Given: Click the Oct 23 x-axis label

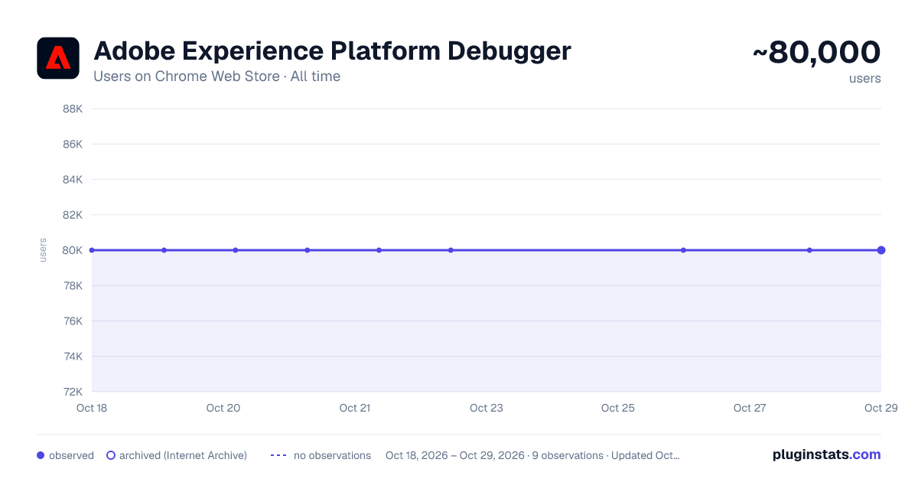Looking at the screenshot, I should tap(487, 408).
